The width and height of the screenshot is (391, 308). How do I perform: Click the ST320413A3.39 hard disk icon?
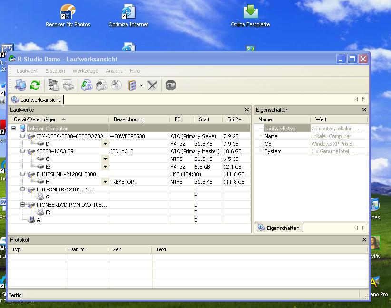pyautogui.click(x=31, y=151)
